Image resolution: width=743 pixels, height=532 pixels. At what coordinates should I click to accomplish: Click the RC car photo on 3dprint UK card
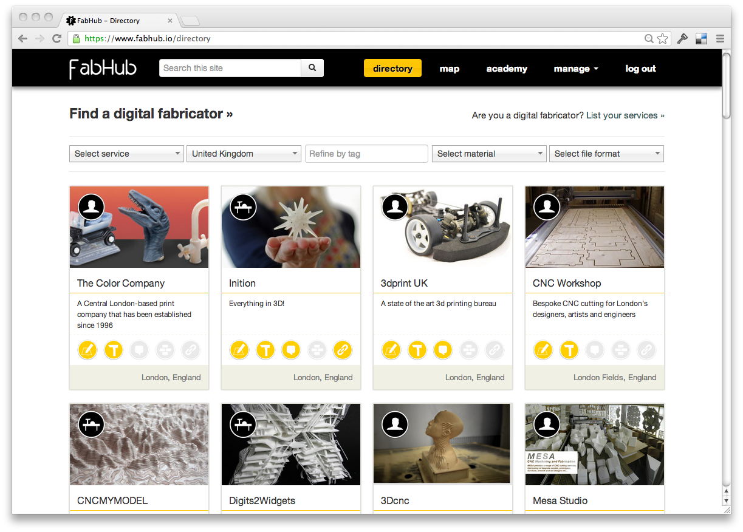pyautogui.click(x=443, y=227)
